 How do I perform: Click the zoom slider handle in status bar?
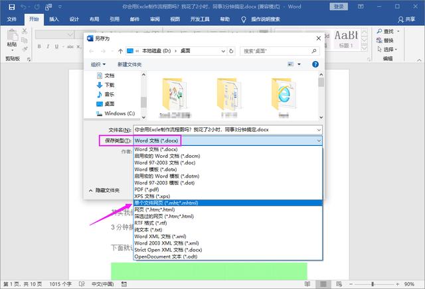click(x=373, y=284)
